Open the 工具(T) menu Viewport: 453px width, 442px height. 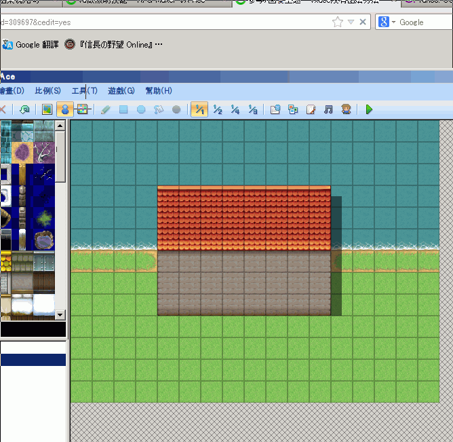84,91
